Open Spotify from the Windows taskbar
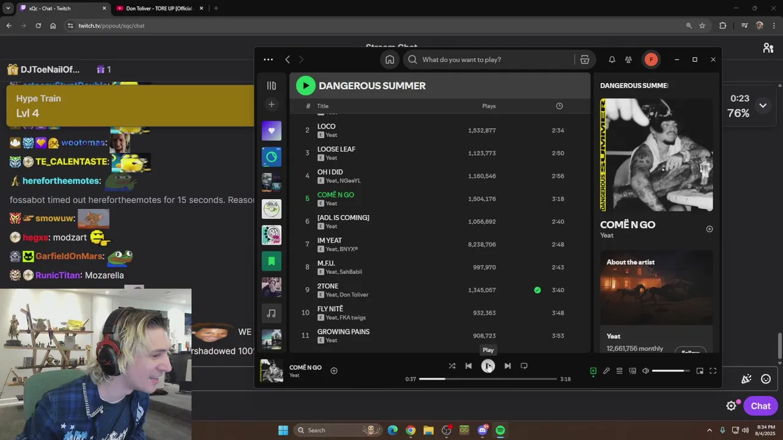The height and width of the screenshot is (440, 783). (x=500, y=430)
